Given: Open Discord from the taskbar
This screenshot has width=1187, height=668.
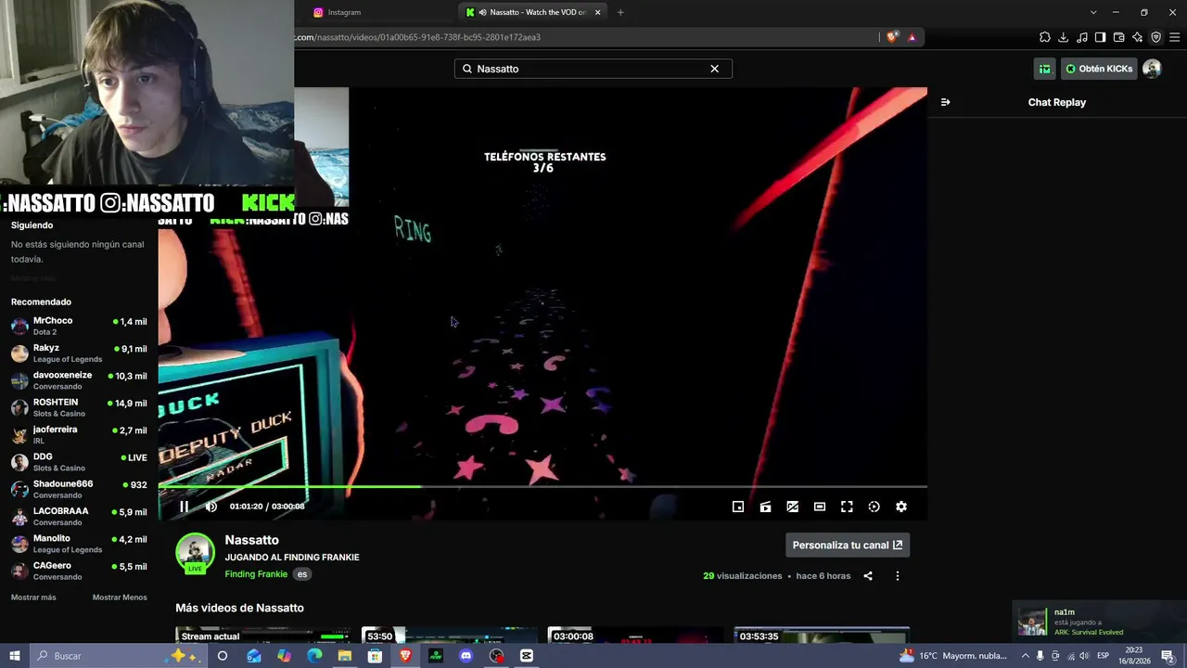Looking at the screenshot, I should coord(466,656).
